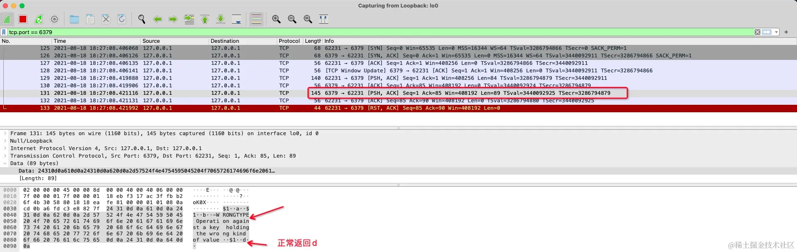Jump to the last packet
This screenshot has width=797, height=252.
point(221,19)
